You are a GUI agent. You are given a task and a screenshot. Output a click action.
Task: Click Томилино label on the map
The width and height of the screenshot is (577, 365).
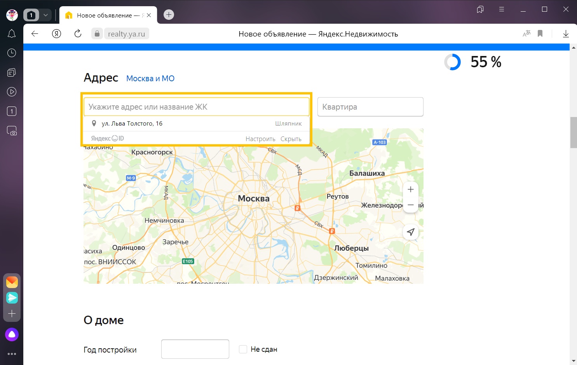coord(371,265)
